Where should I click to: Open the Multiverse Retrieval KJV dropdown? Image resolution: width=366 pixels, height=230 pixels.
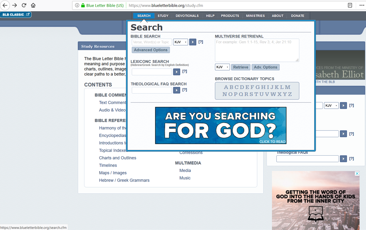(222, 67)
